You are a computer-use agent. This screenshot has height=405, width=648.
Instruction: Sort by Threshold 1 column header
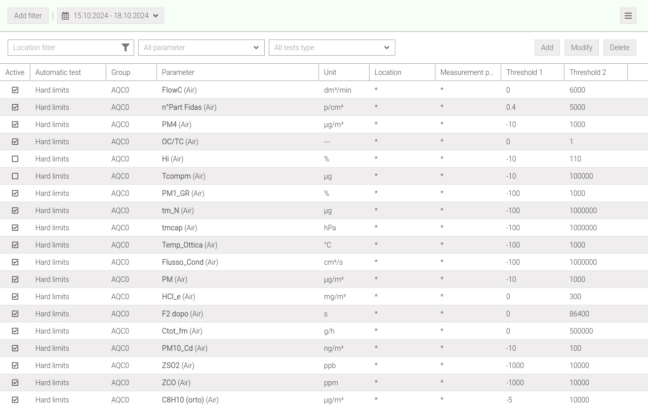(533, 72)
